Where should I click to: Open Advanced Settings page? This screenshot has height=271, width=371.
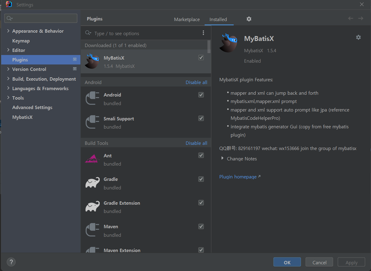coord(32,107)
